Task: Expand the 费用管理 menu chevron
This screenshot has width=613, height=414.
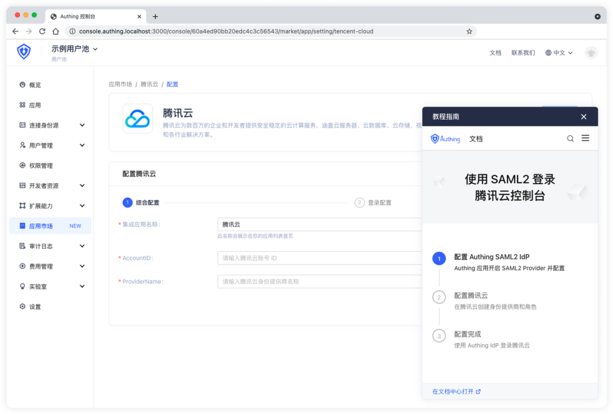Action: (82, 266)
